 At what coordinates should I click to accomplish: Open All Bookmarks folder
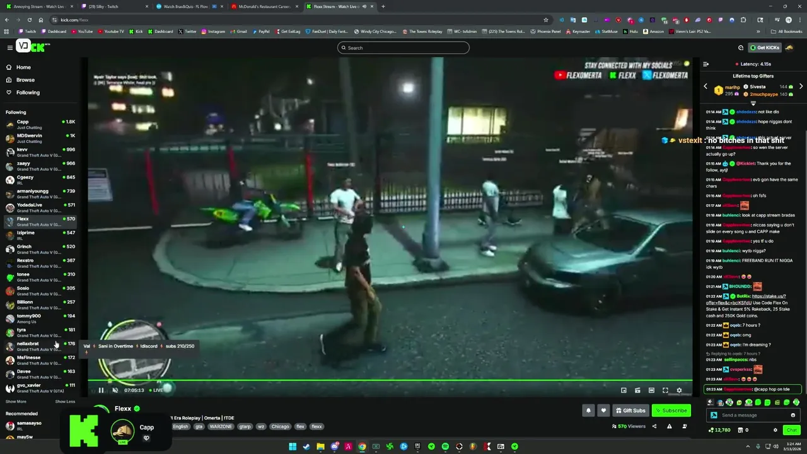click(x=786, y=31)
